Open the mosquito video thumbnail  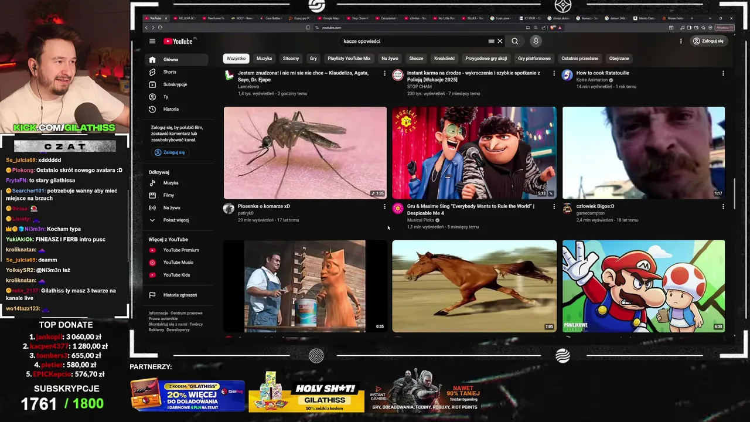tap(305, 152)
